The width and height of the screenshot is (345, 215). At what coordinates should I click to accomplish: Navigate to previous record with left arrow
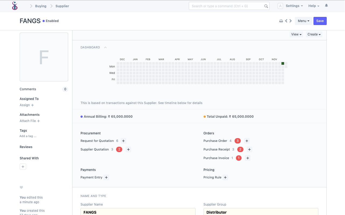(x=286, y=21)
